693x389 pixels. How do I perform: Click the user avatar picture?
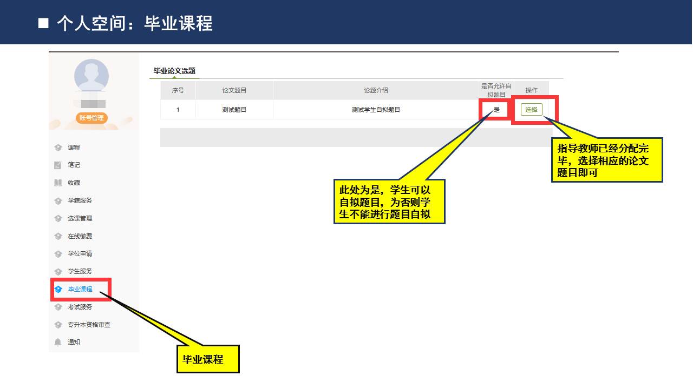91,76
